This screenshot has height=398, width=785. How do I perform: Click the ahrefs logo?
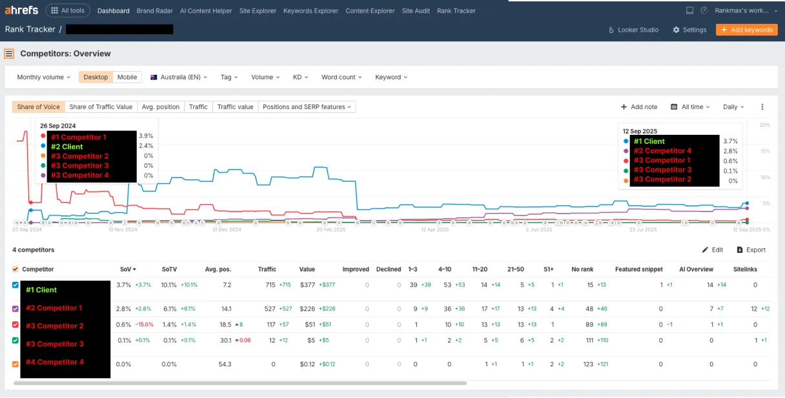click(x=21, y=10)
